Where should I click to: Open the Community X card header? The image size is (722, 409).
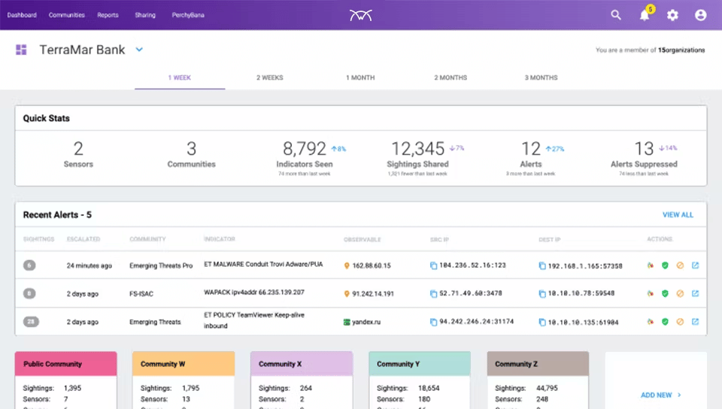click(x=302, y=364)
